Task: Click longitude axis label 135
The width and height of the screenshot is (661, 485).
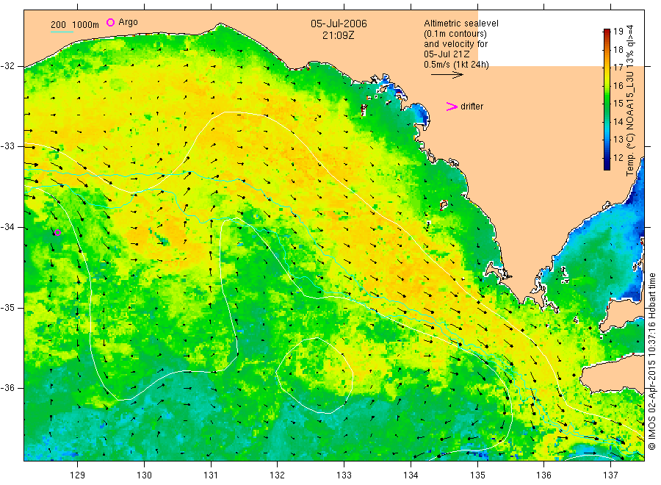Action: (x=477, y=475)
